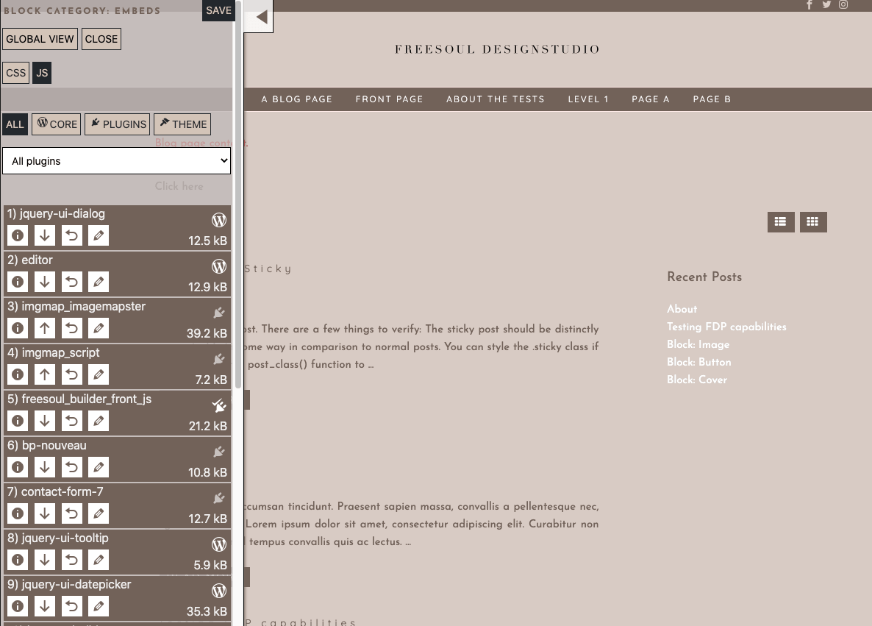The height and width of the screenshot is (626, 872).
Task: Open FREESOUL DESIGNSTUDIO site title
Action: [x=497, y=49]
